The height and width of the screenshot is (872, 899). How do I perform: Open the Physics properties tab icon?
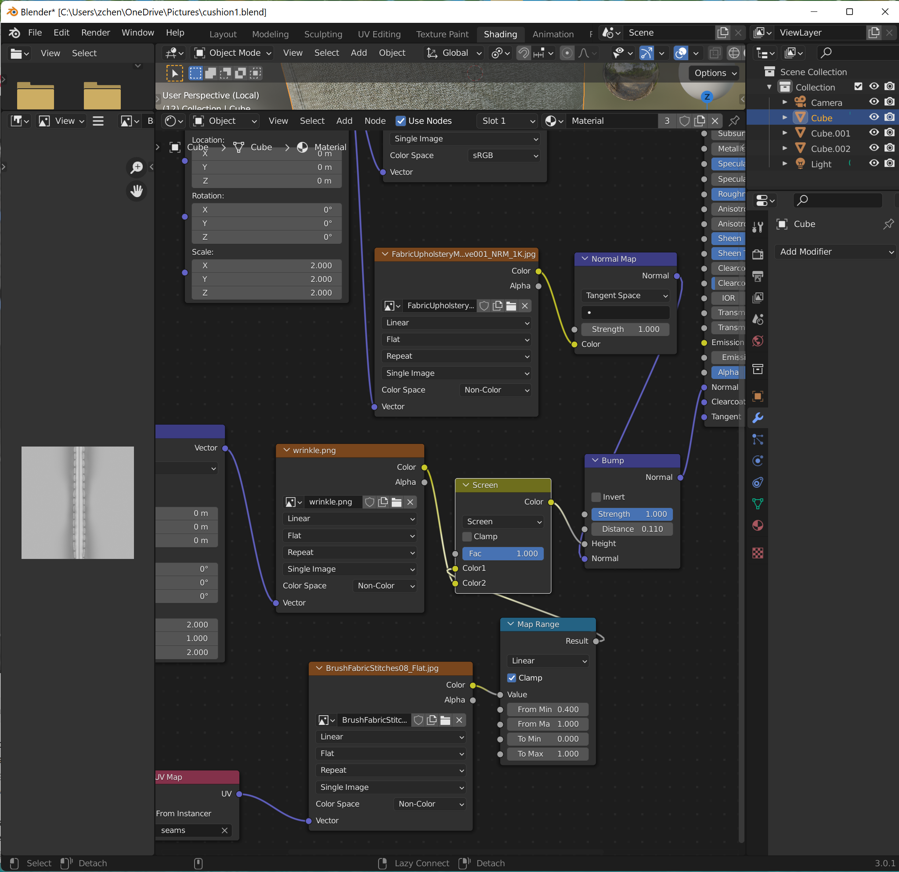click(758, 461)
